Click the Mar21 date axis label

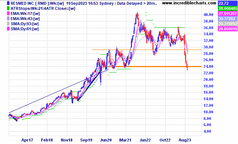125,140
